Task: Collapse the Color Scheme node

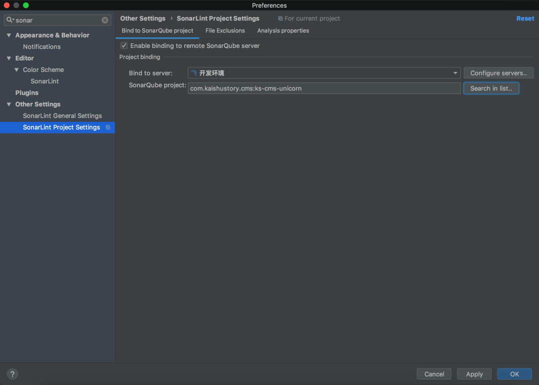Action: (16, 70)
